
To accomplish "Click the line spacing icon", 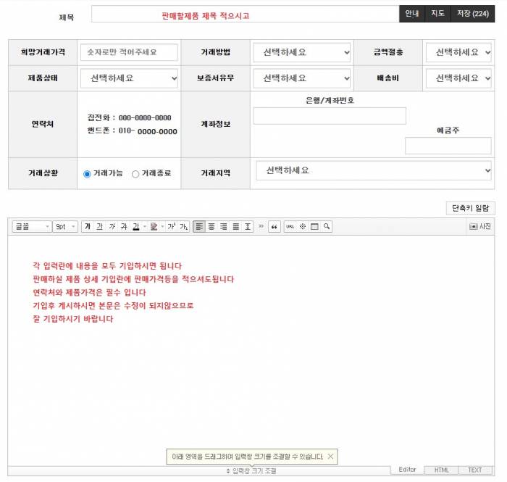I will click(248, 226).
